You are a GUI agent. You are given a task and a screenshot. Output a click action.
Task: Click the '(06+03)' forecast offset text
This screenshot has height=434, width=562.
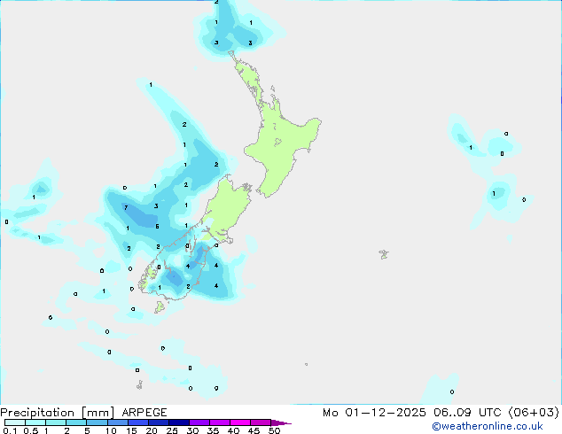click(534, 413)
